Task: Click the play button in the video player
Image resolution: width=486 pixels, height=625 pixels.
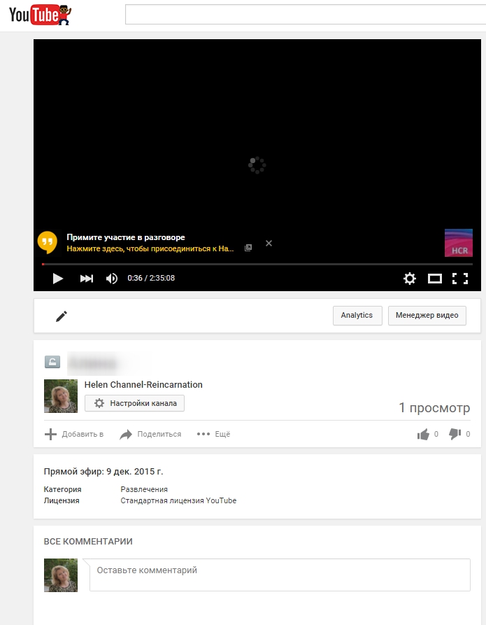Action: coord(58,279)
